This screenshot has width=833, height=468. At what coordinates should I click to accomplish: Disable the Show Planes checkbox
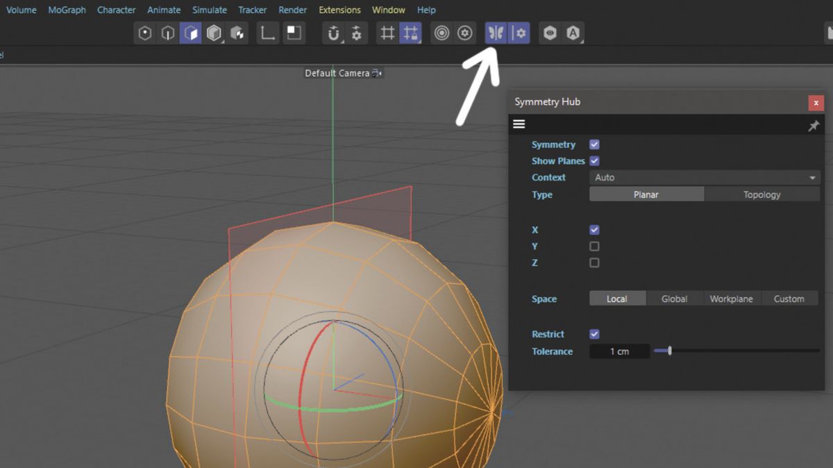[594, 160]
